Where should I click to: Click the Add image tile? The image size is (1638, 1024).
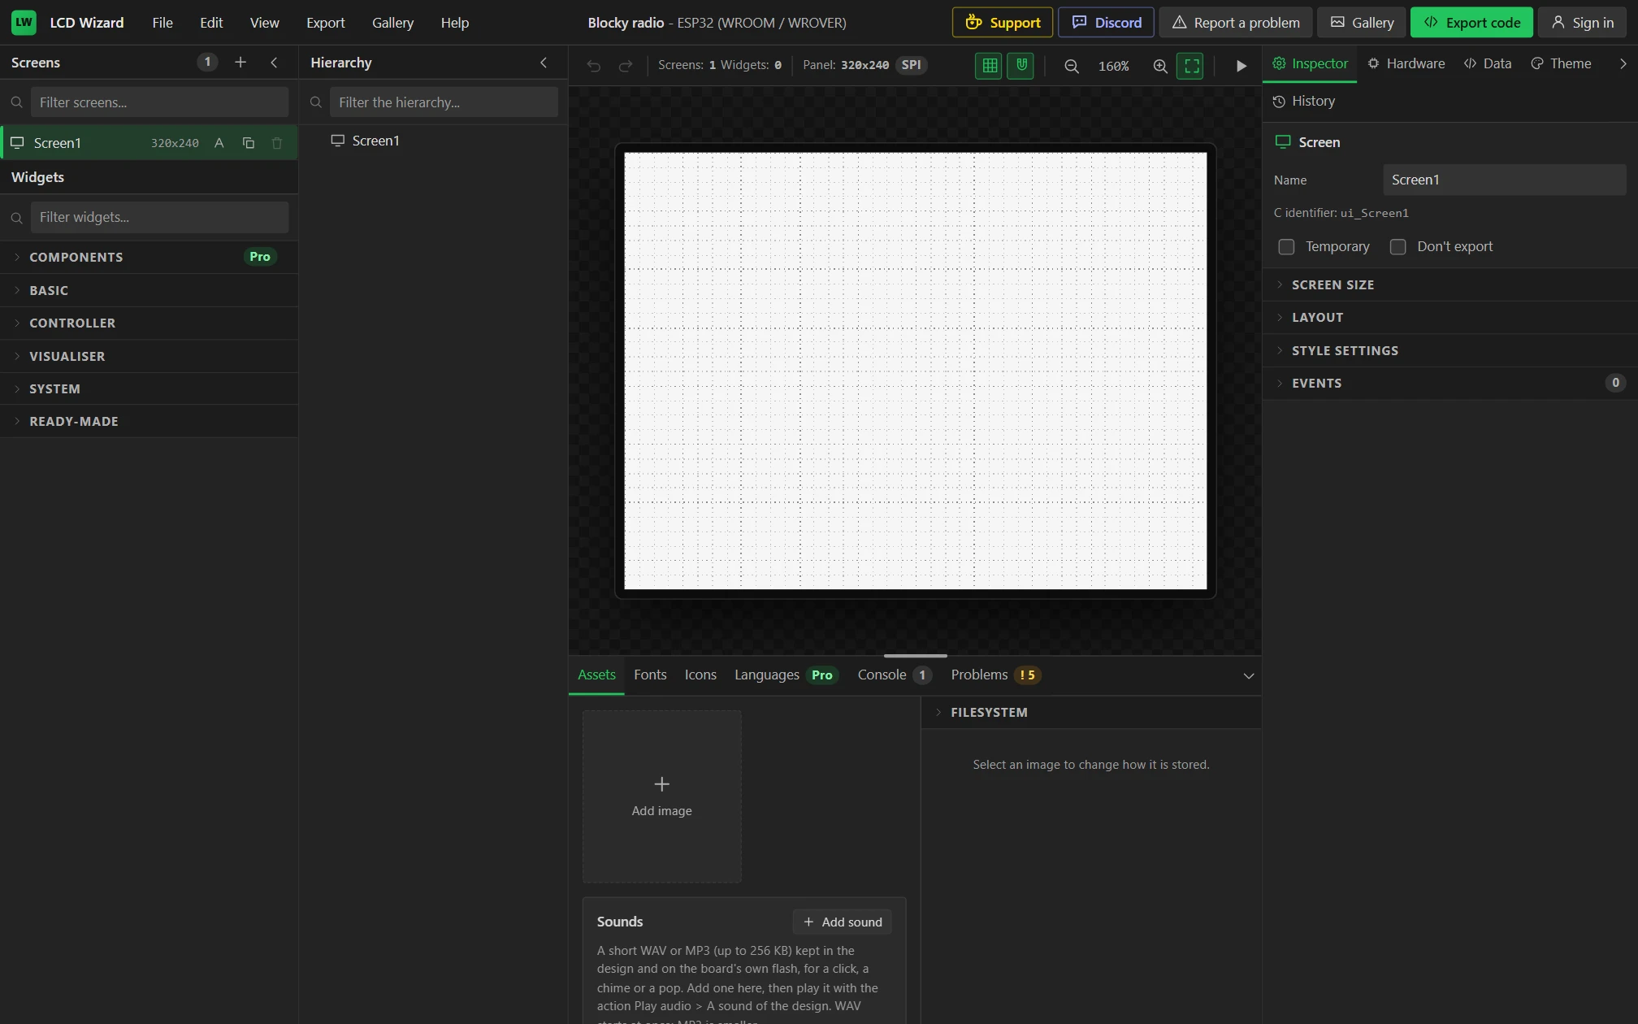pyautogui.click(x=661, y=796)
